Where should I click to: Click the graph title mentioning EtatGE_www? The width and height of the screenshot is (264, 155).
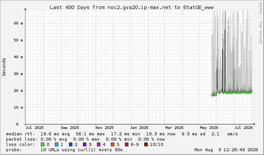pos(132,8)
